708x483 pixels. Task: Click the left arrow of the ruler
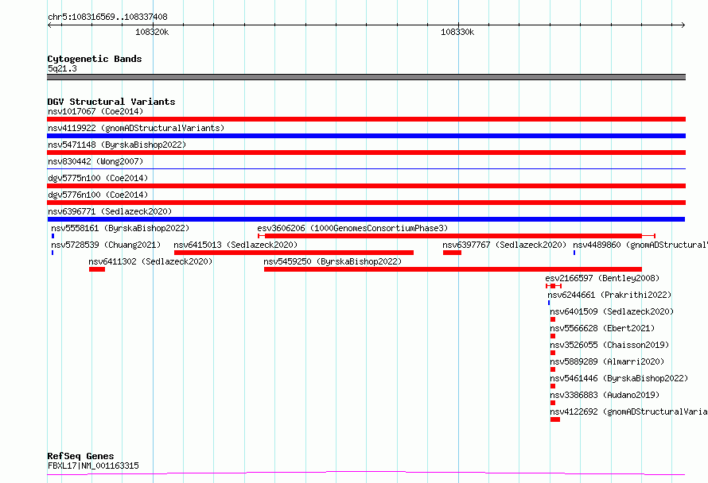point(49,25)
